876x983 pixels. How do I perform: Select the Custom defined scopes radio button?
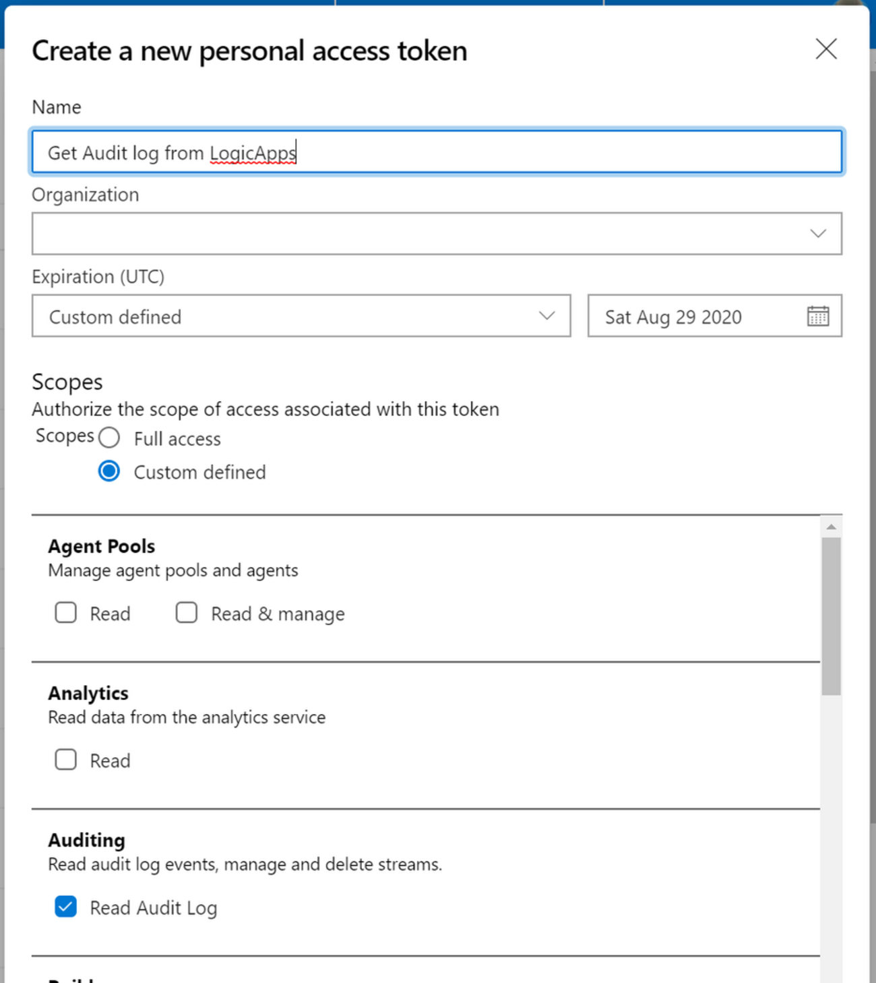[x=109, y=471]
